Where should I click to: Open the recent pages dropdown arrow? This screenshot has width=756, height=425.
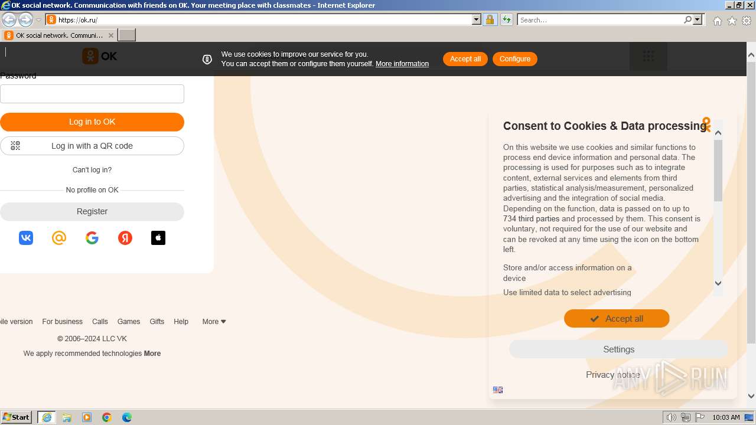pyautogui.click(x=38, y=20)
